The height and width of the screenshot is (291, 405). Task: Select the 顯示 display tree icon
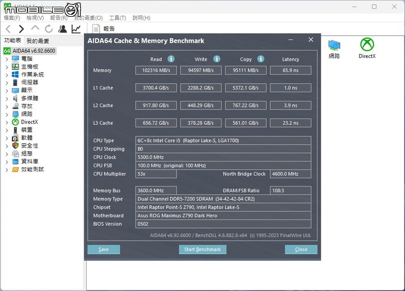15,90
